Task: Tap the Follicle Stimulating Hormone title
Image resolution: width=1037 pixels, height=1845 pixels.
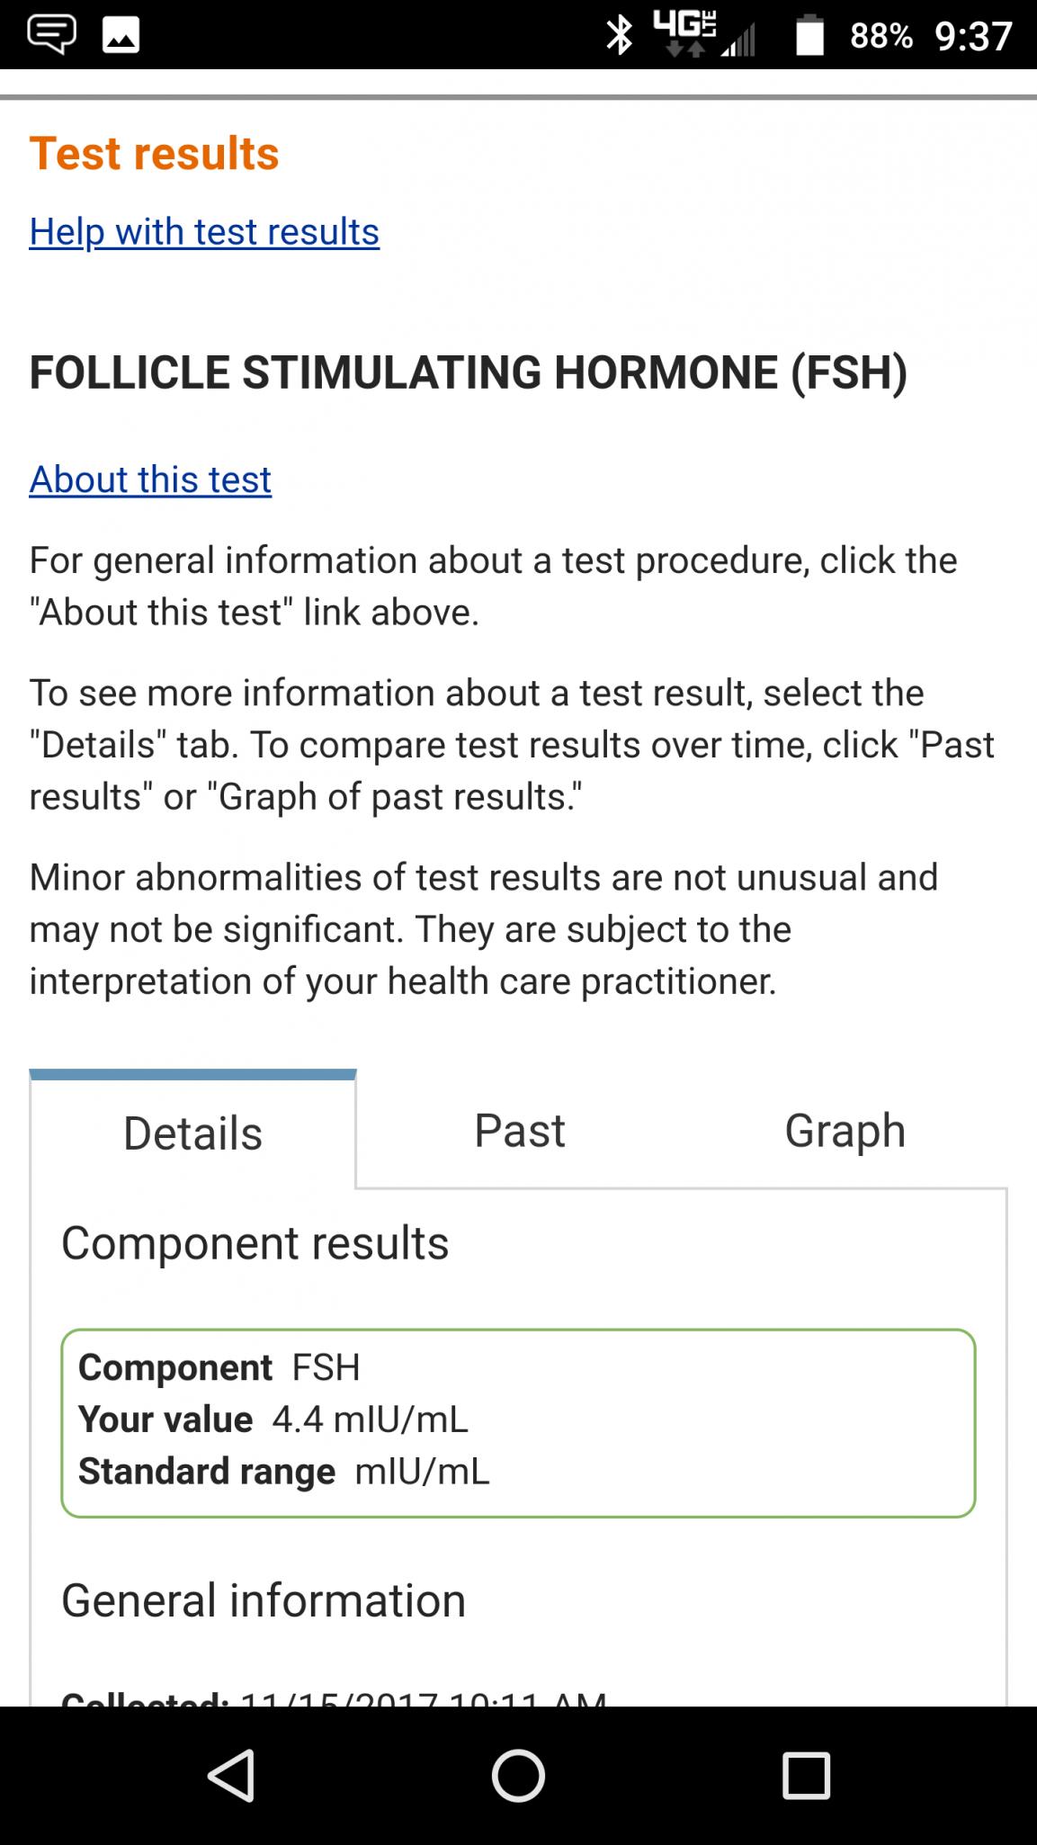Action: tap(468, 372)
